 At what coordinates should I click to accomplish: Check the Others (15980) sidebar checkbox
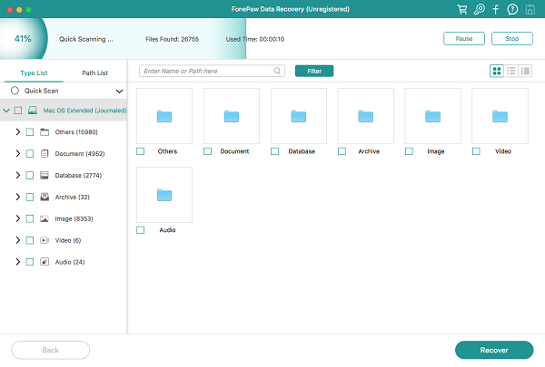(30, 131)
